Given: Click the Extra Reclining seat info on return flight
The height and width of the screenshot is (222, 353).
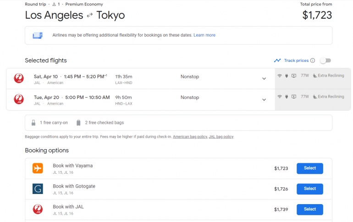Looking at the screenshot, I should 328,97.
